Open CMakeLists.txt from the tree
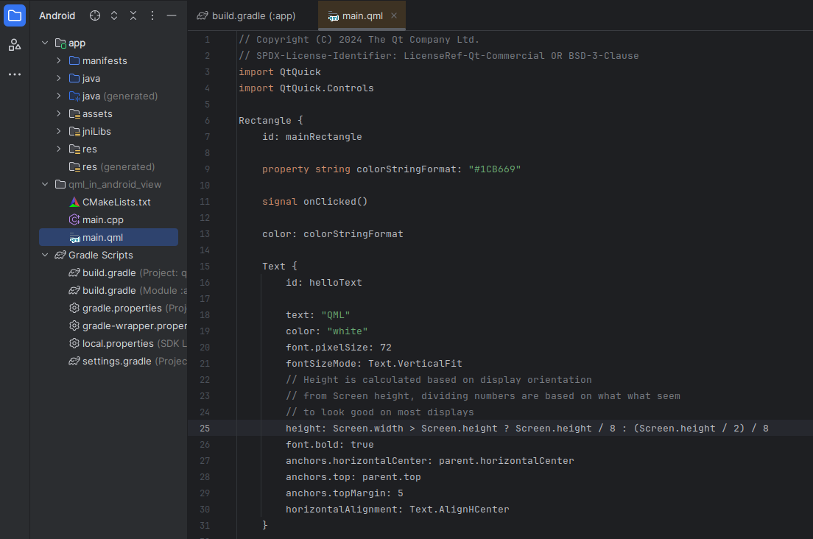Viewport: 813px width, 539px height. click(x=116, y=202)
